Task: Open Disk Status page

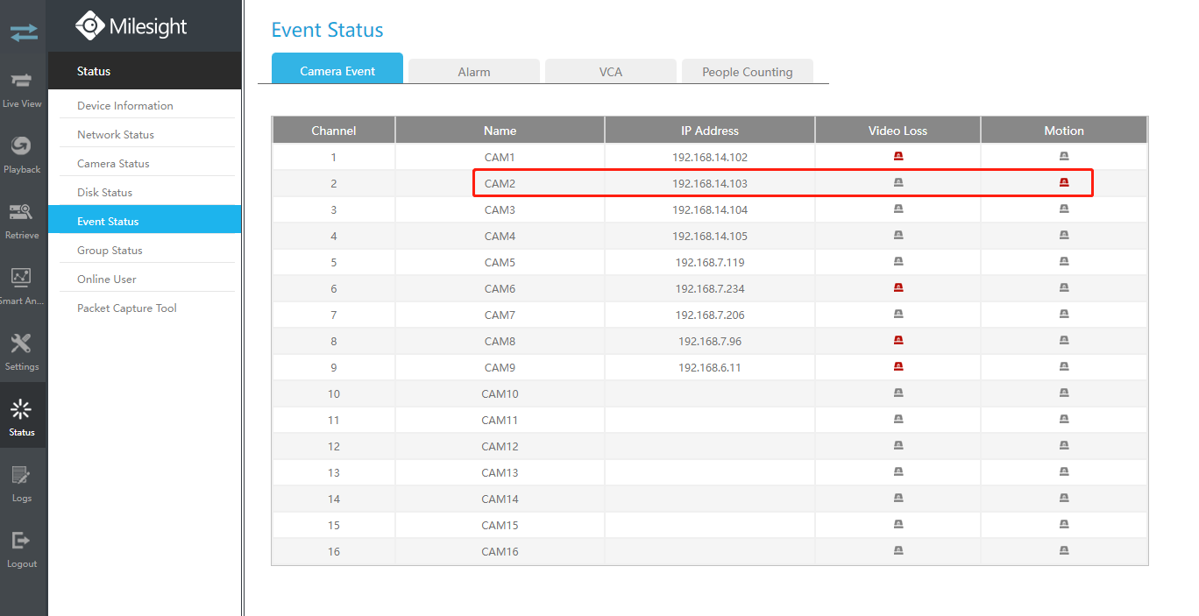Action: point(105,192)
